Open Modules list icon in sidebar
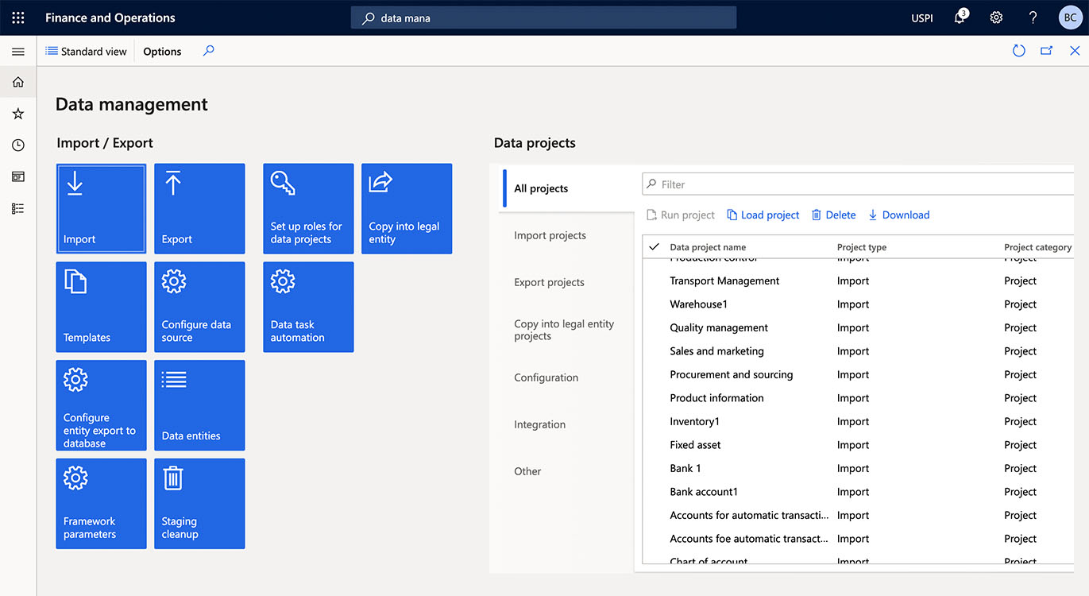 click(17, 208)
